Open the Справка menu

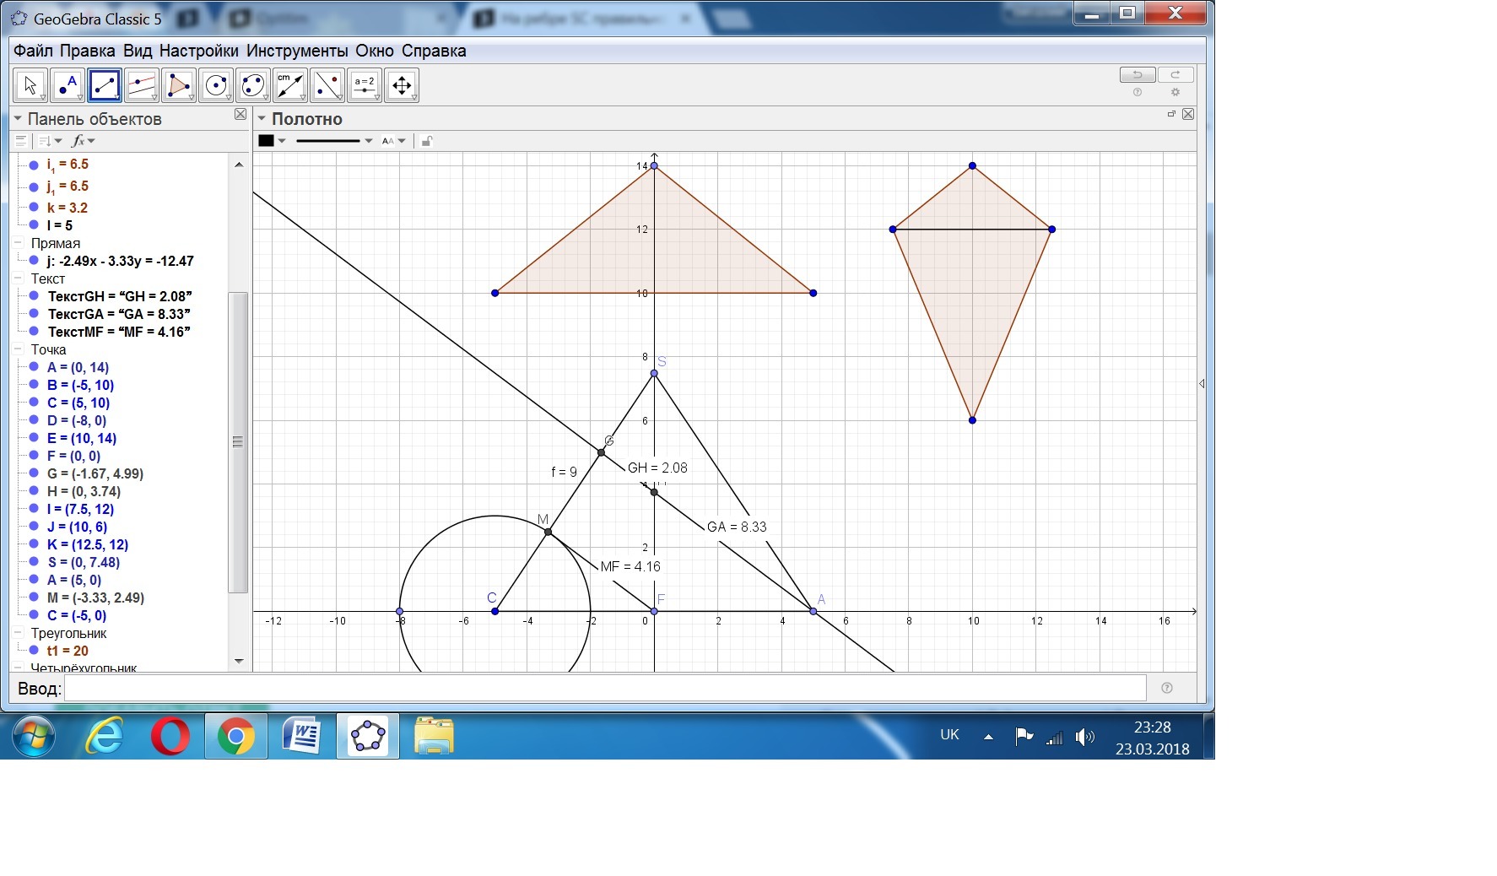click(434, 51)
